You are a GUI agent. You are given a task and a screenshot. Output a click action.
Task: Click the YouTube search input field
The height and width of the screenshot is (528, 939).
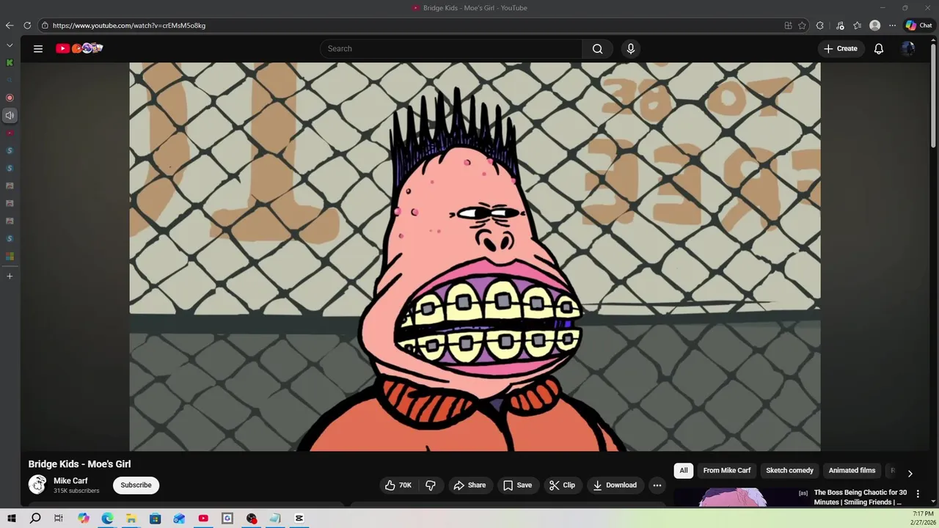[451, 48]
